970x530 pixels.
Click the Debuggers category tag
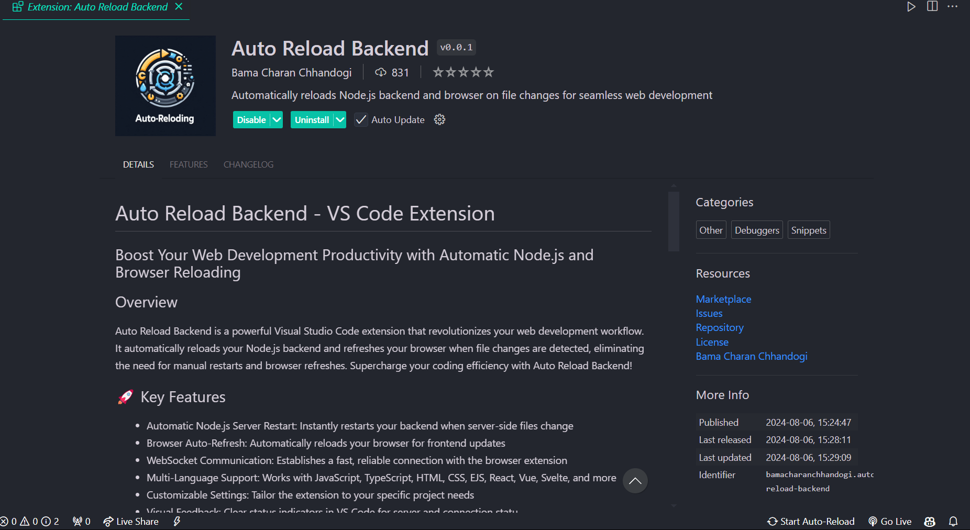(x=757, y=230)
